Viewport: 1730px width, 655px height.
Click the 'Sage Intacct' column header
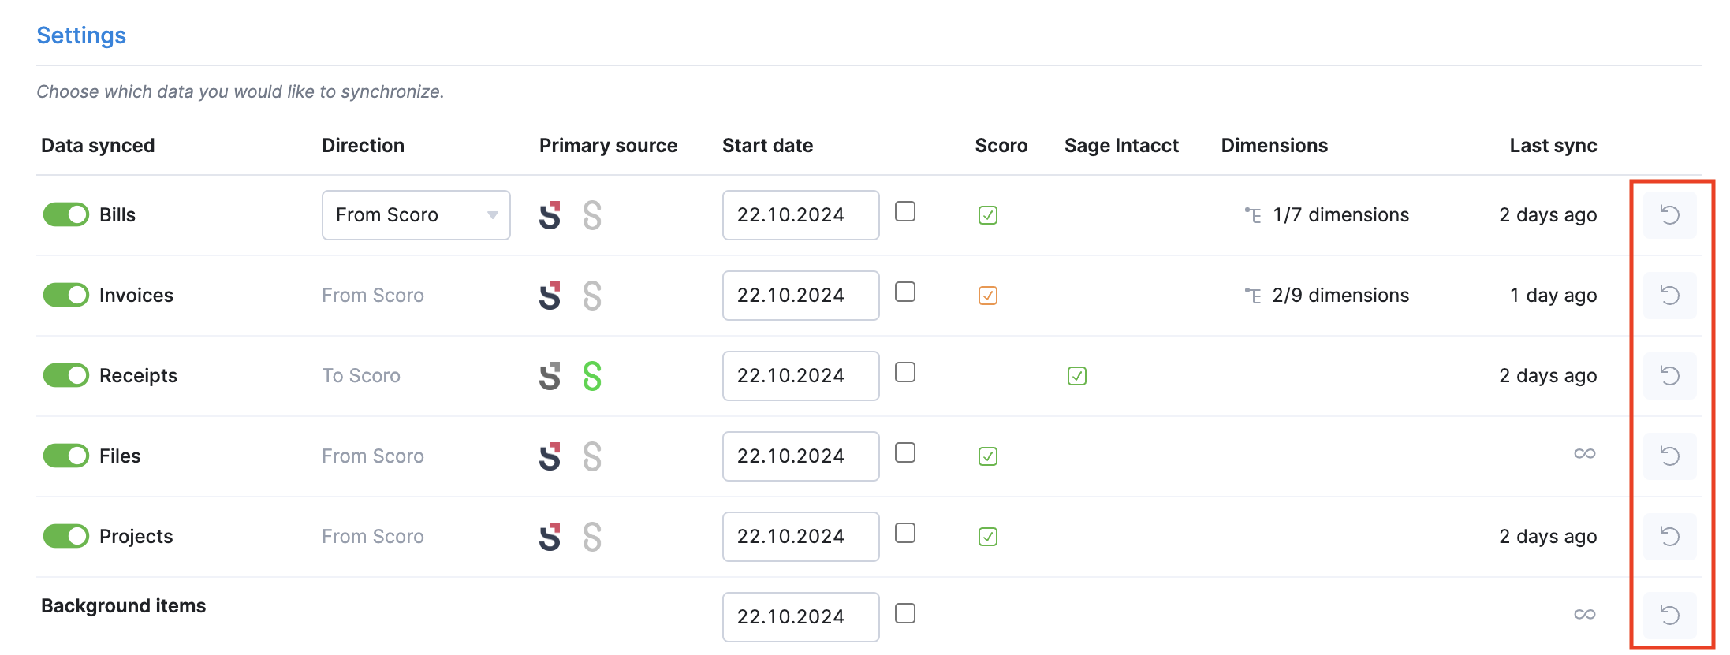pyautogui.click(x=1121, y=146)
